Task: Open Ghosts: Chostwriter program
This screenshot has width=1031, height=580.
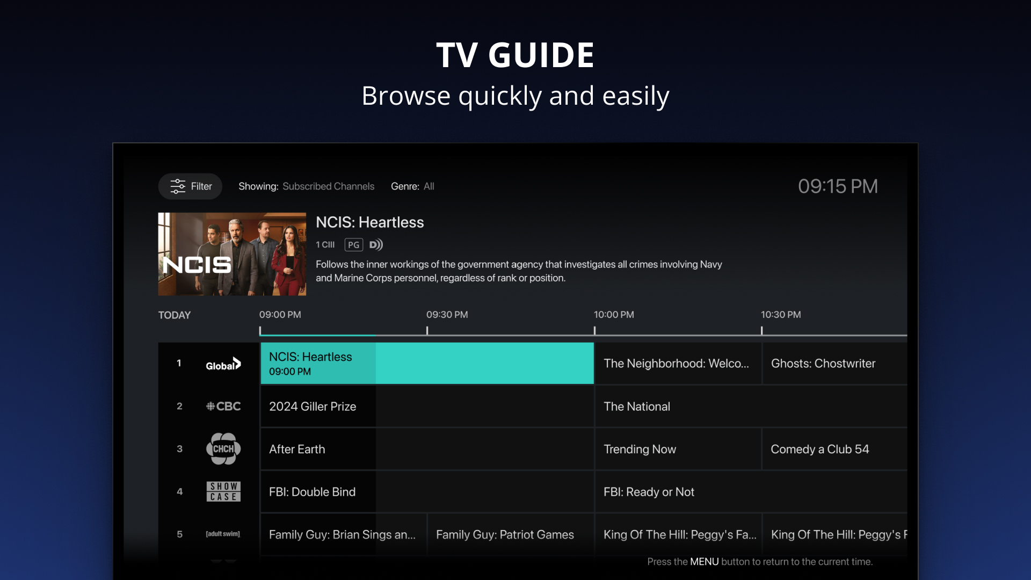Action: pos(835,364)
